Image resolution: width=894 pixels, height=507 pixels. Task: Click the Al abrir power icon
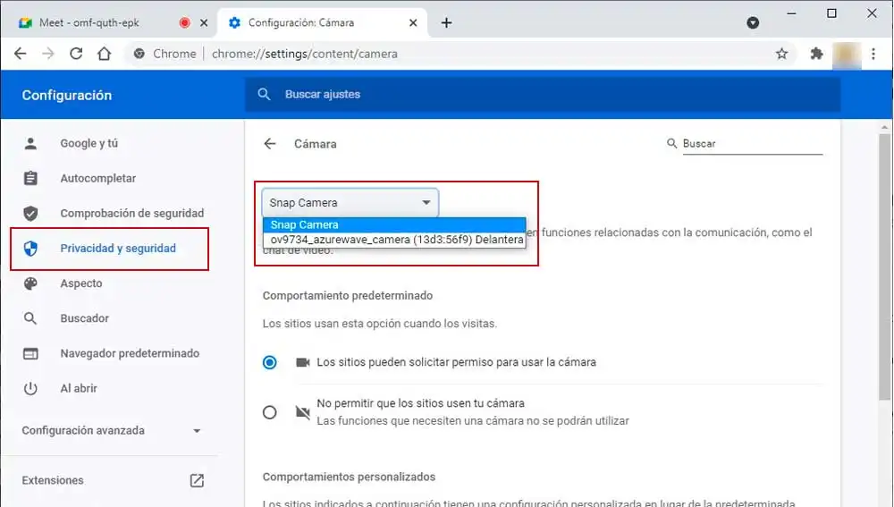tap(30, 388)
